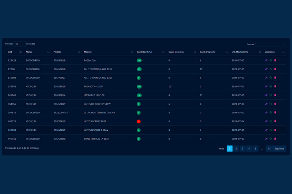292x194 pixels.
Task: Edit row 420038 with the pencil icon
Action: (266, 130)
